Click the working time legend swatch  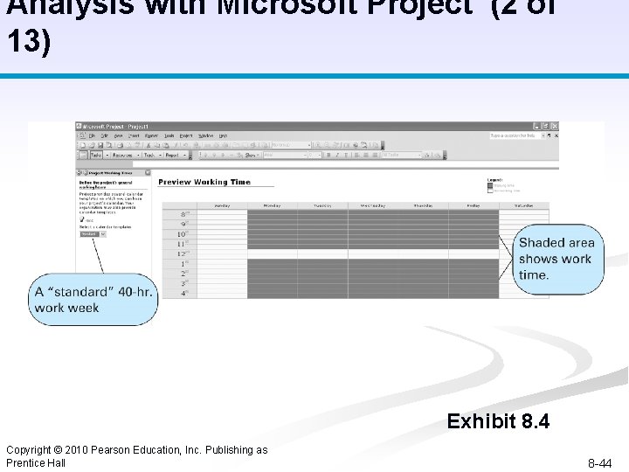click(x=490, y=185)
